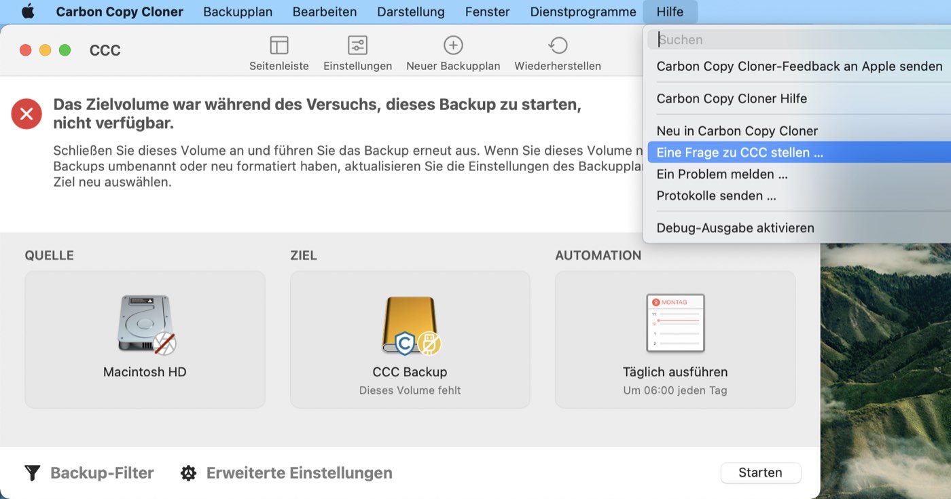Click the CCC Backup label

[x=410, y=372]
